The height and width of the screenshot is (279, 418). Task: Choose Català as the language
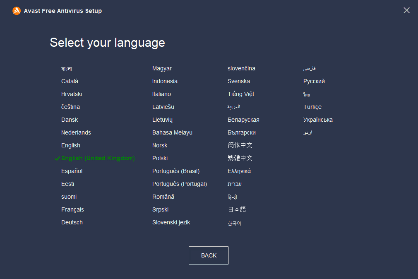70,81
